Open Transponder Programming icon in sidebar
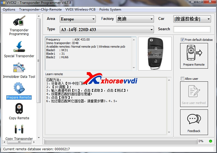The image size is (217, 153). pyautogui.click(x=19, y=21)
